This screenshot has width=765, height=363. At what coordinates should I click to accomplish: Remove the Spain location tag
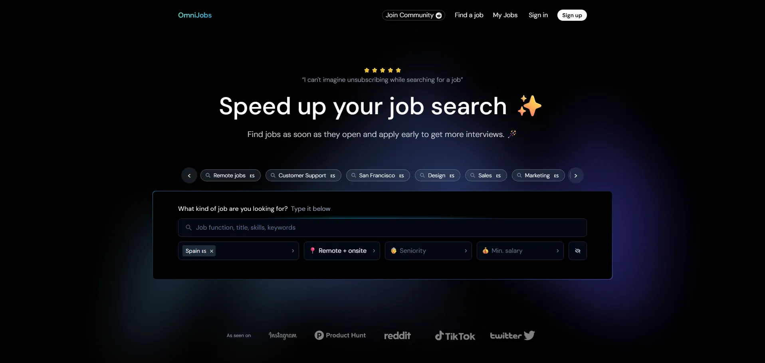212,251
